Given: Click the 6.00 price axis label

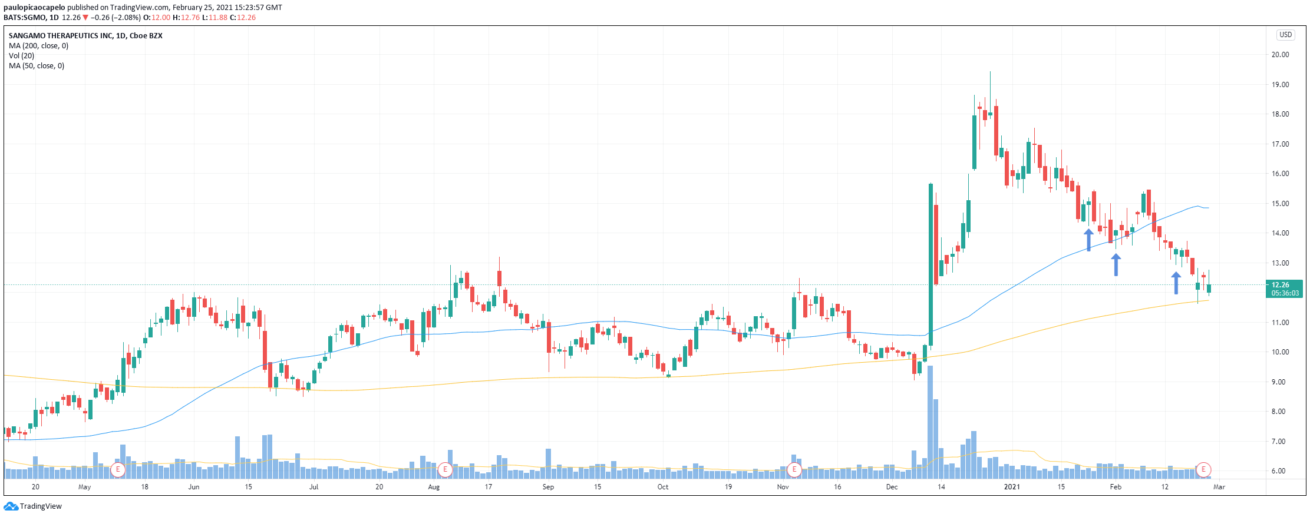Looking at the screenshot, I should pos(1280,471).
